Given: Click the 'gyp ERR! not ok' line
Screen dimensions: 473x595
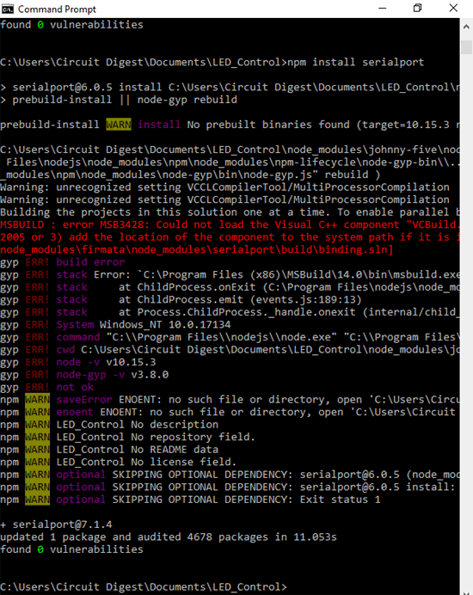Looking at the screenshot, I should click(46, 388).
